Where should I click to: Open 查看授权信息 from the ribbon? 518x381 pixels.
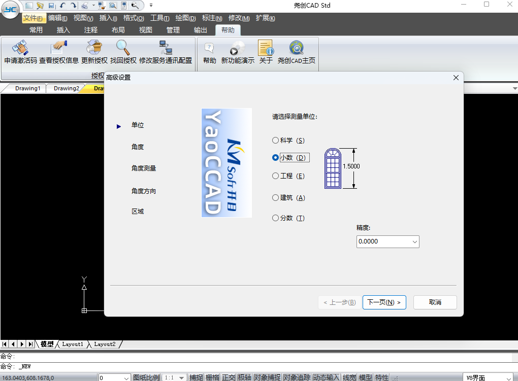pyautogui.click(x=59, y=49)
